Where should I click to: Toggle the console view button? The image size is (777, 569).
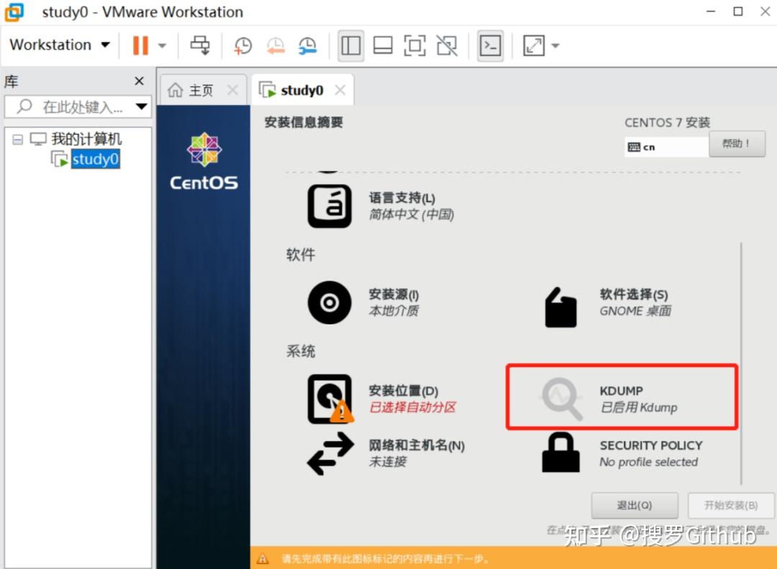pos(490,45)
